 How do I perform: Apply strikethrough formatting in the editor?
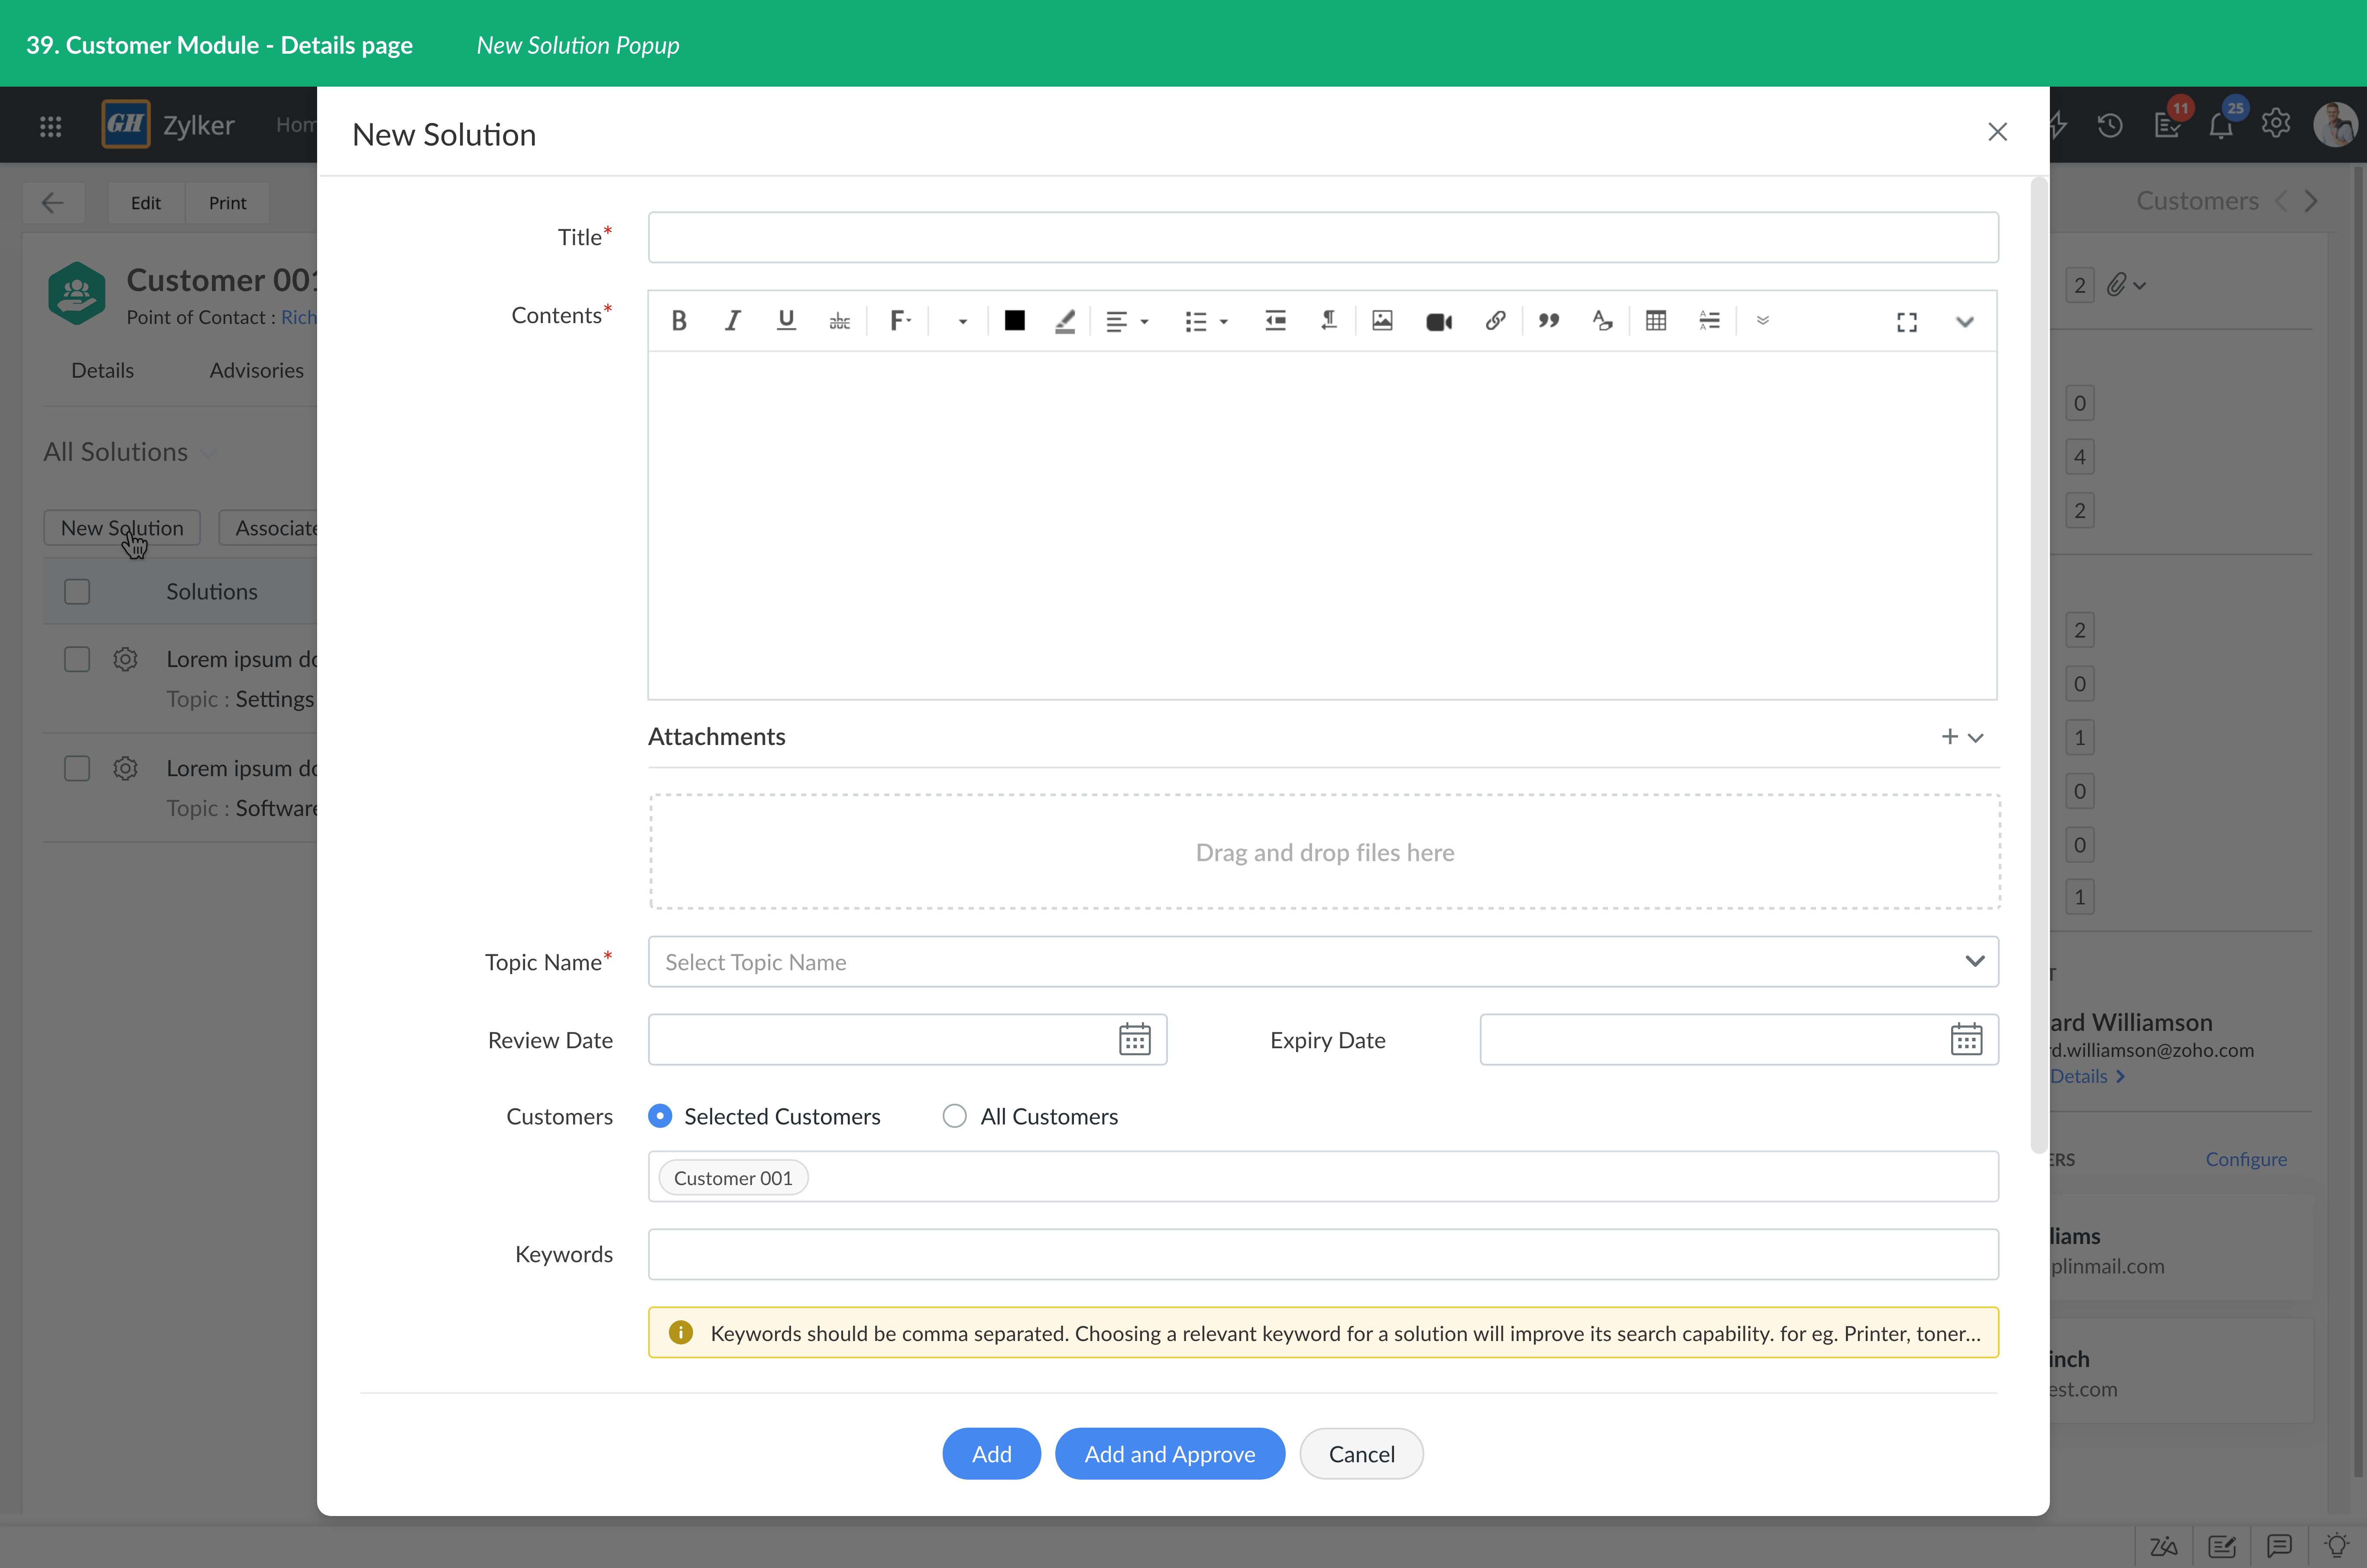839,321
